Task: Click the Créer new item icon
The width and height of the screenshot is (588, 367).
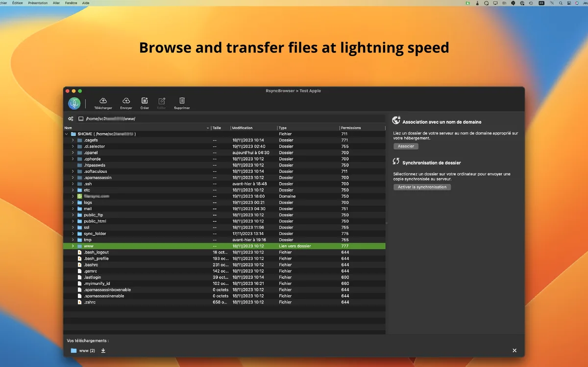Action: point(144,100)
